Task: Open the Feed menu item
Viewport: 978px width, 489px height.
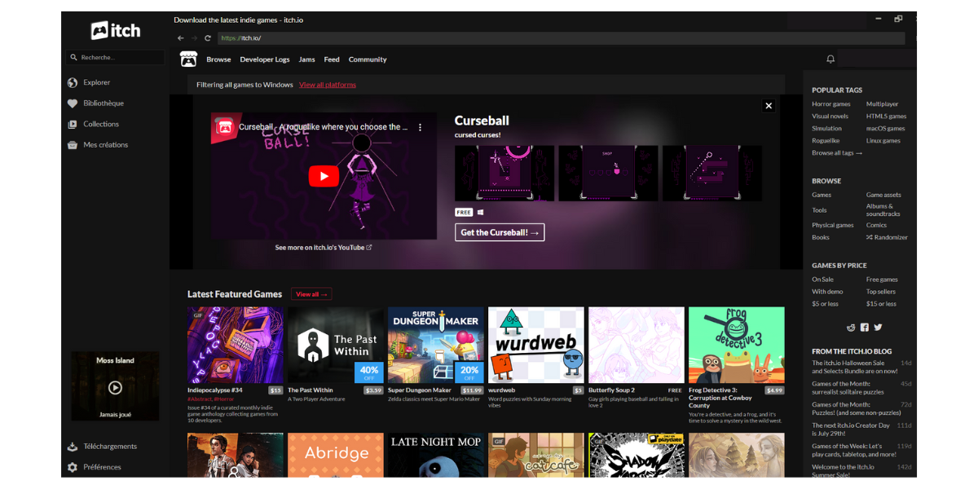Action: 332,59
